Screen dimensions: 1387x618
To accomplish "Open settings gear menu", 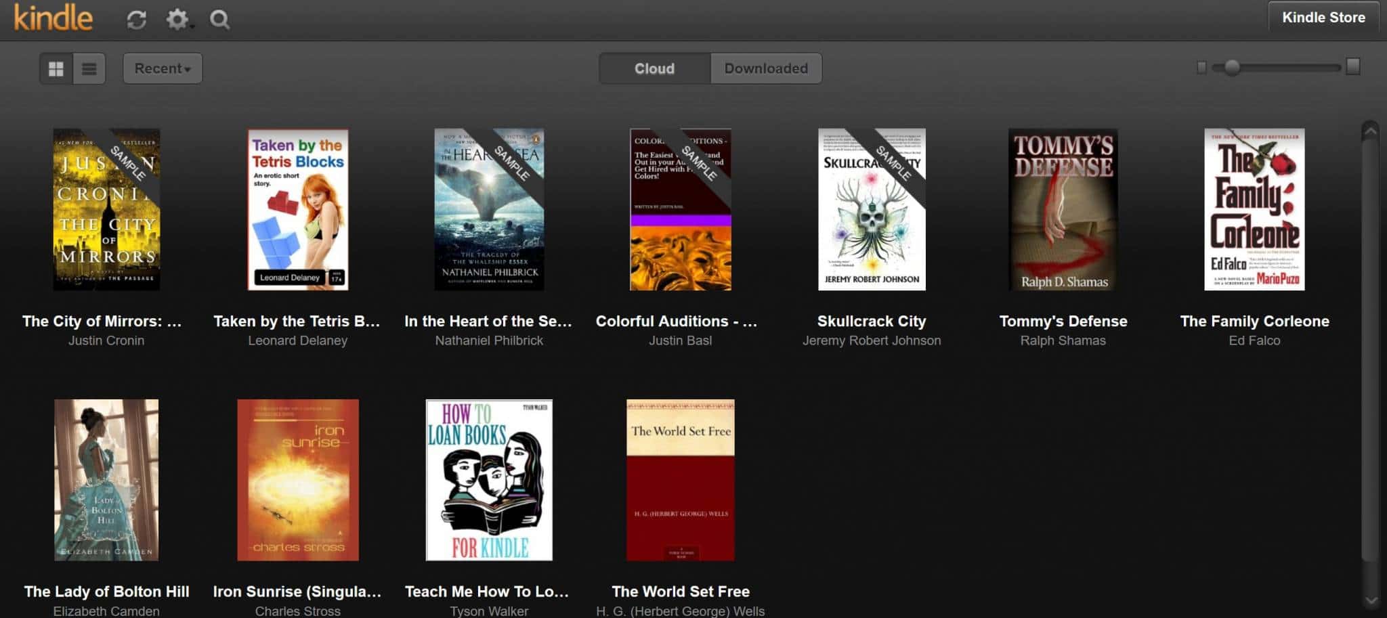I will pyautogui.click(x=178, y=19).
